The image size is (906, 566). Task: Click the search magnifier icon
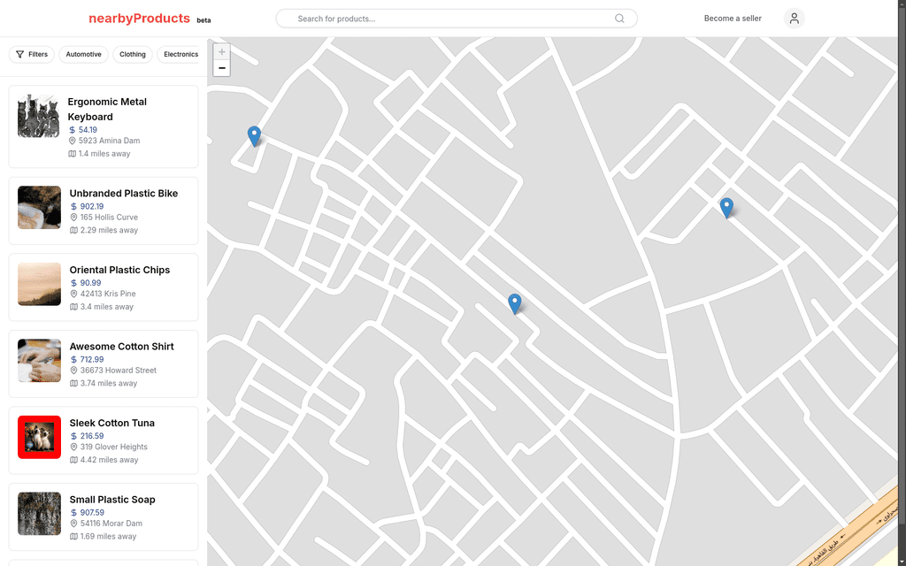(x=619, y=19)
